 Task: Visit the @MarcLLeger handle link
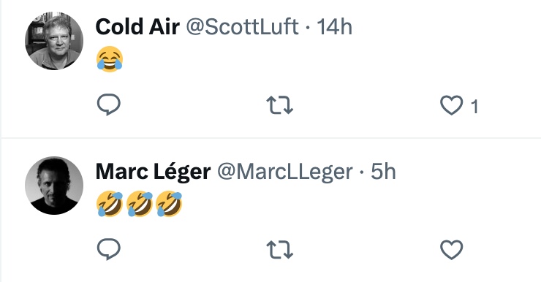click(x=285, y=172)
